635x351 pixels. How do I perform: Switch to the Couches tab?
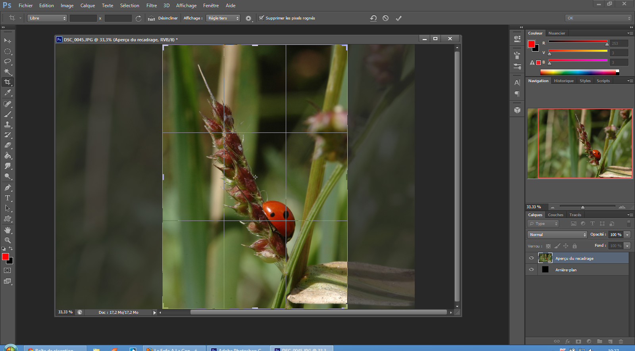556,215
